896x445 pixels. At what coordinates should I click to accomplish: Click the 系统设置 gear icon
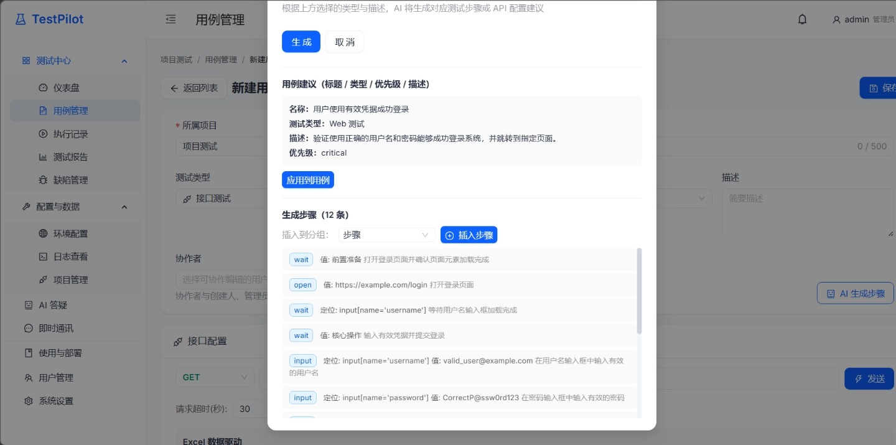pyautogui.click(x=28, y=401)
